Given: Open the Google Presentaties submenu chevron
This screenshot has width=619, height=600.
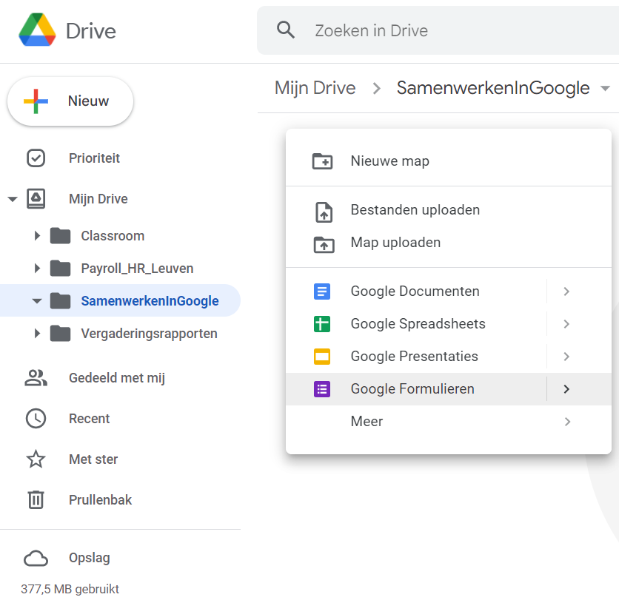Looking at the screenshot, I should [567, 357].
